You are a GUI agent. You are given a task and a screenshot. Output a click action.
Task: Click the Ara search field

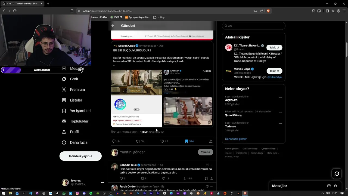pos(254,26)
